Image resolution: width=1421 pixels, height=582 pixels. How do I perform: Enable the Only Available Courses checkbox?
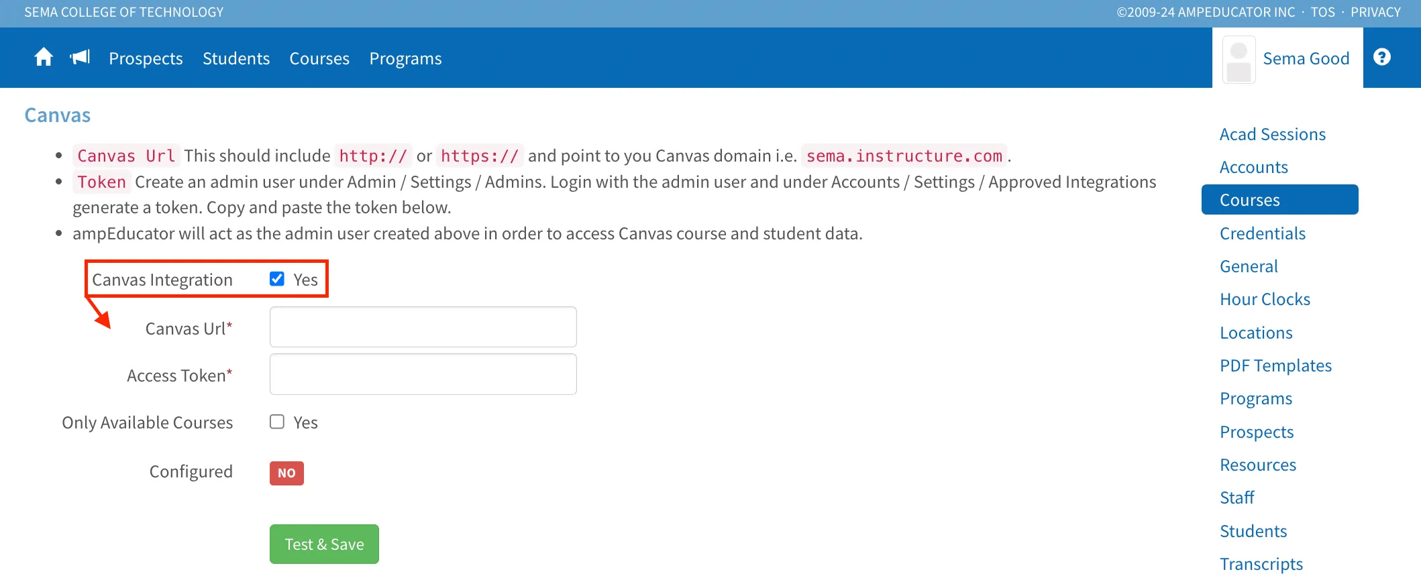pyautogui.click(x=277, y=422)
